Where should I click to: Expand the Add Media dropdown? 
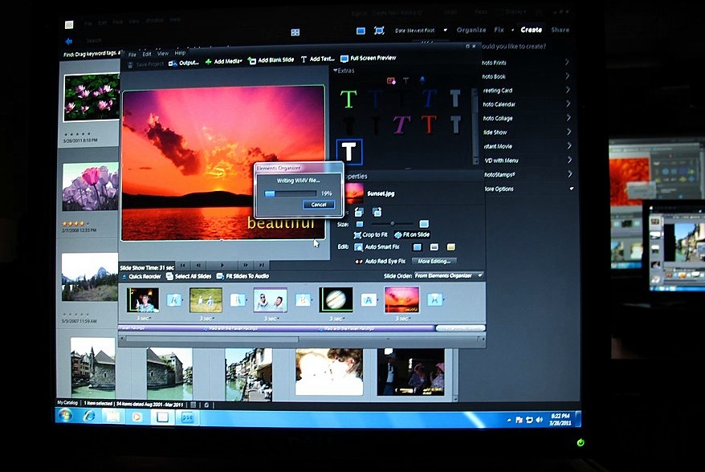tap(242, 61)
